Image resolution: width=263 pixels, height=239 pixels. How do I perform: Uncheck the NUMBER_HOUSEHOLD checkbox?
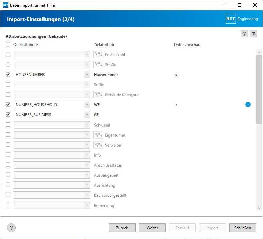8,104
